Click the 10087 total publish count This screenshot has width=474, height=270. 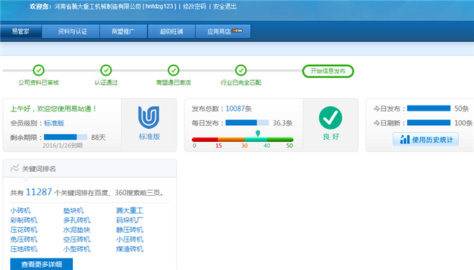236,108
